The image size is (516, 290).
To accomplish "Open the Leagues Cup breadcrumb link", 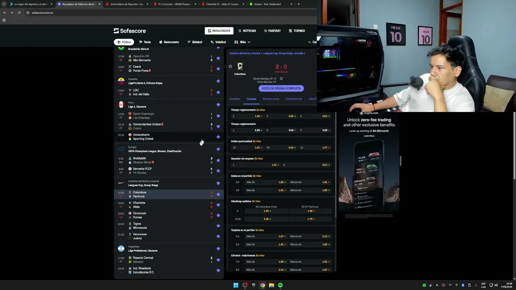I will point(284,53).
